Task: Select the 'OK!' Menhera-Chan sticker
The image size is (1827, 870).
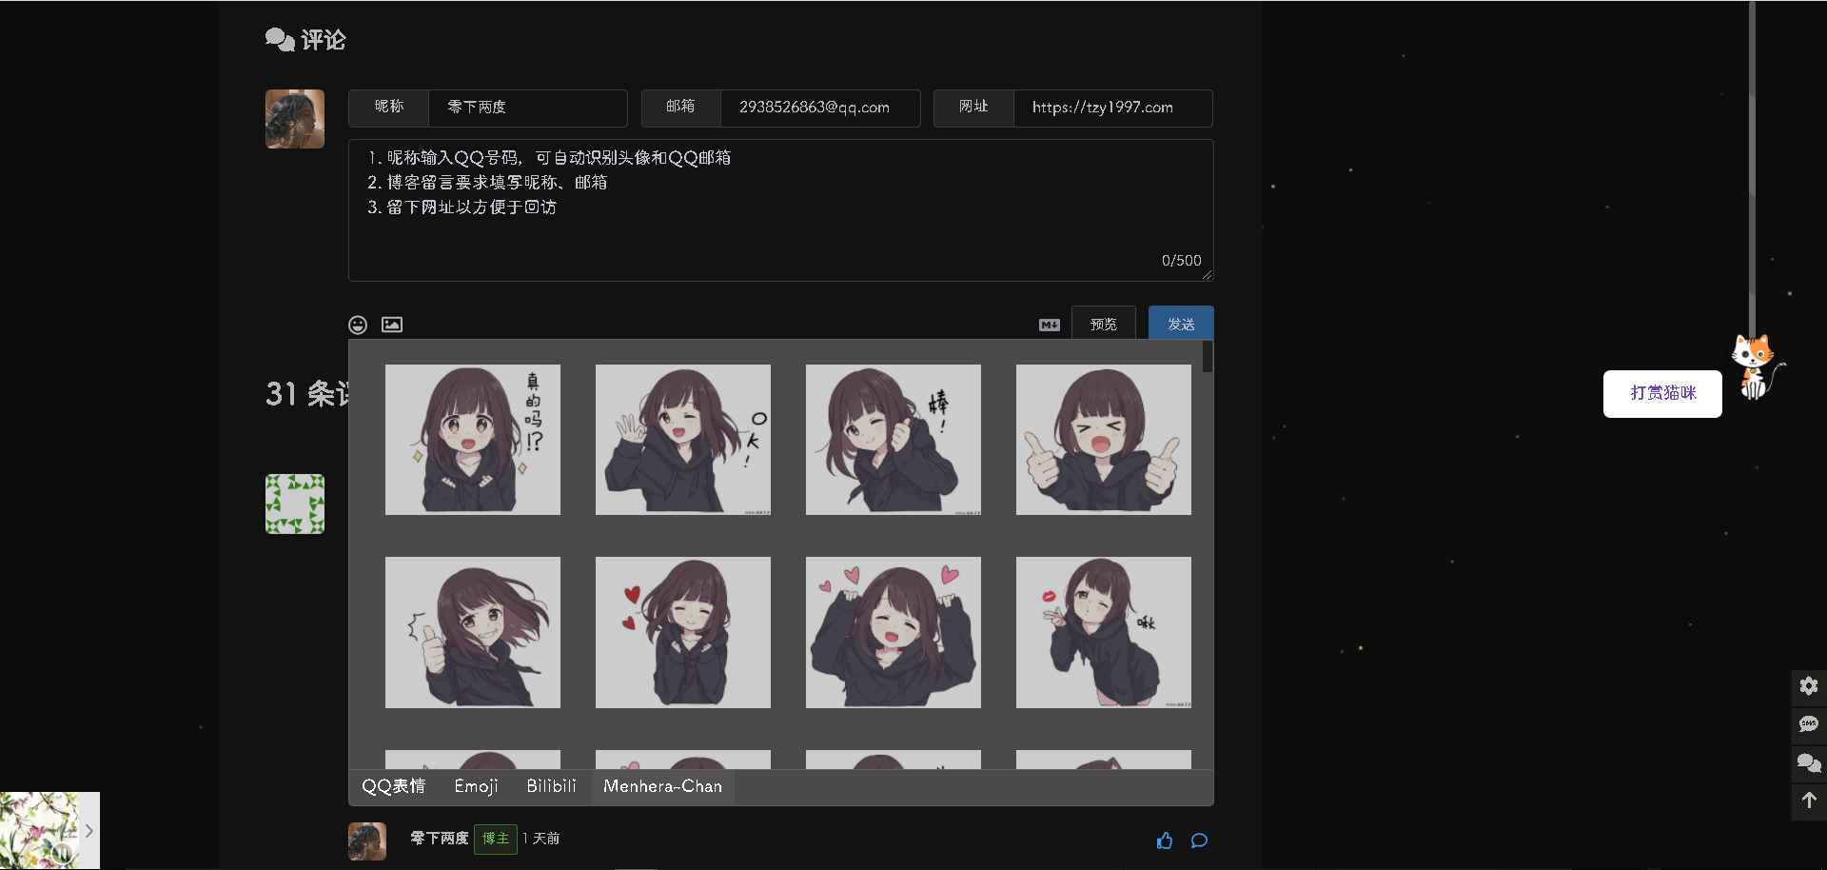Action: click(x=682, y=439)
